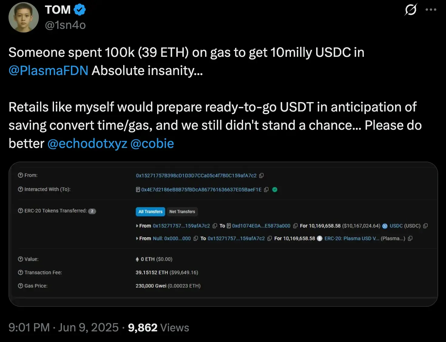Open the full From address link
The height and width of the screenshot is (342, 446).
196,176
